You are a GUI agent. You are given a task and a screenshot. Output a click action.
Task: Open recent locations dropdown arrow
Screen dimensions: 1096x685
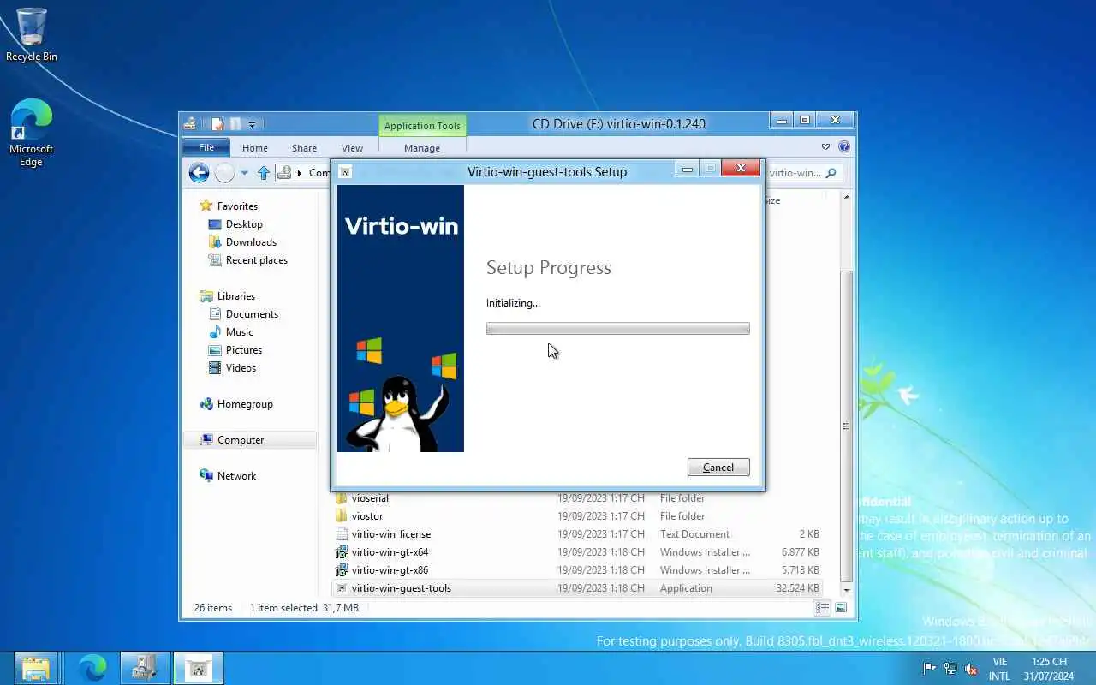pyautogui.click(x=244, y=173)
